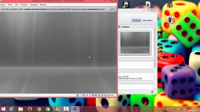Switch to the white Camtasia recorder taskbar app
The width and height of the screenshot is (200, 112).
point(66,109)
